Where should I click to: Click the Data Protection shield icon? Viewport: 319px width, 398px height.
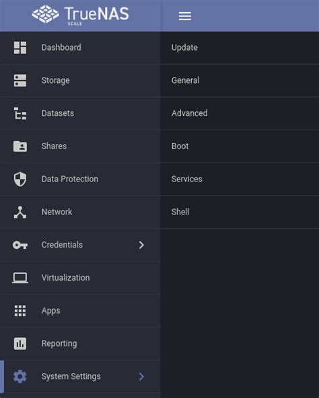pyautogui.click(x=20, y=179)
